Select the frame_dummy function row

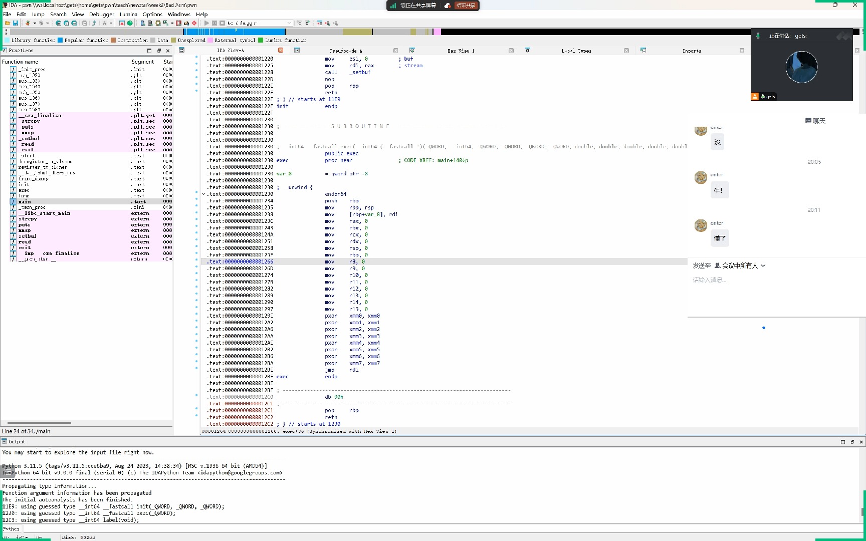point(91,179)
